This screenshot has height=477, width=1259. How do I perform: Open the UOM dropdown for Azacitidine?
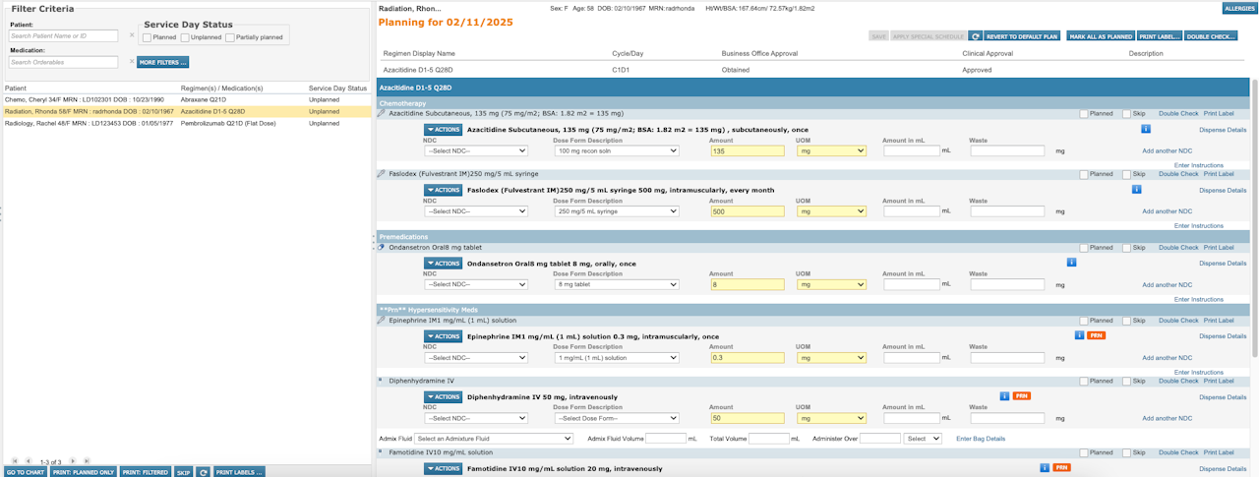(831, 151)
